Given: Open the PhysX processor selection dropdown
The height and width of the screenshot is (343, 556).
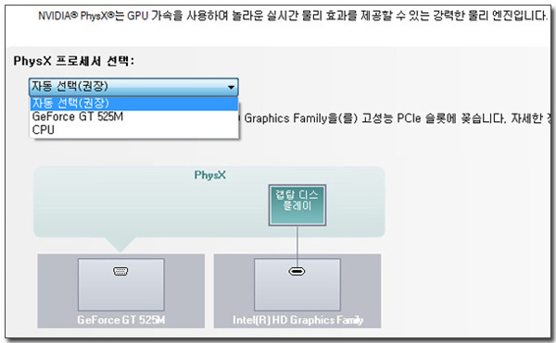Looking at the screenshot, I should pos(133,87).
